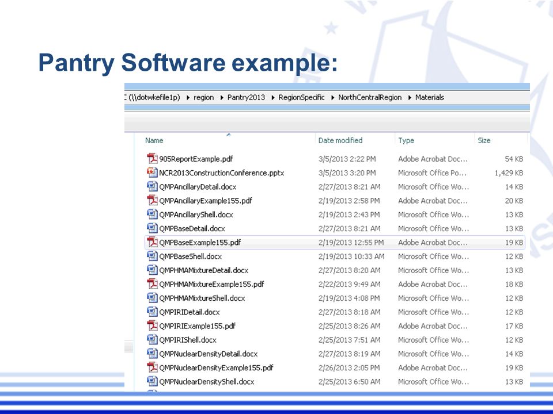Select the file name QMPBaseShell.docx
553x414 pixels.
(x=191, y=256)
